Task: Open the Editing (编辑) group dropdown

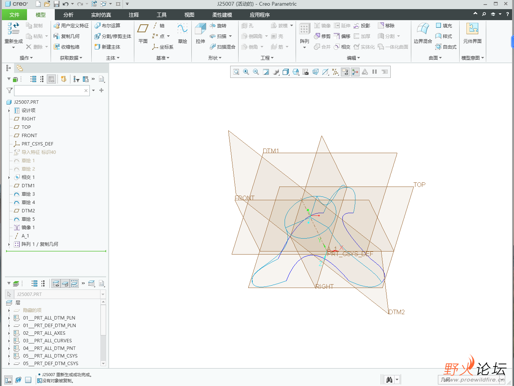Action: tap(353, 58)
